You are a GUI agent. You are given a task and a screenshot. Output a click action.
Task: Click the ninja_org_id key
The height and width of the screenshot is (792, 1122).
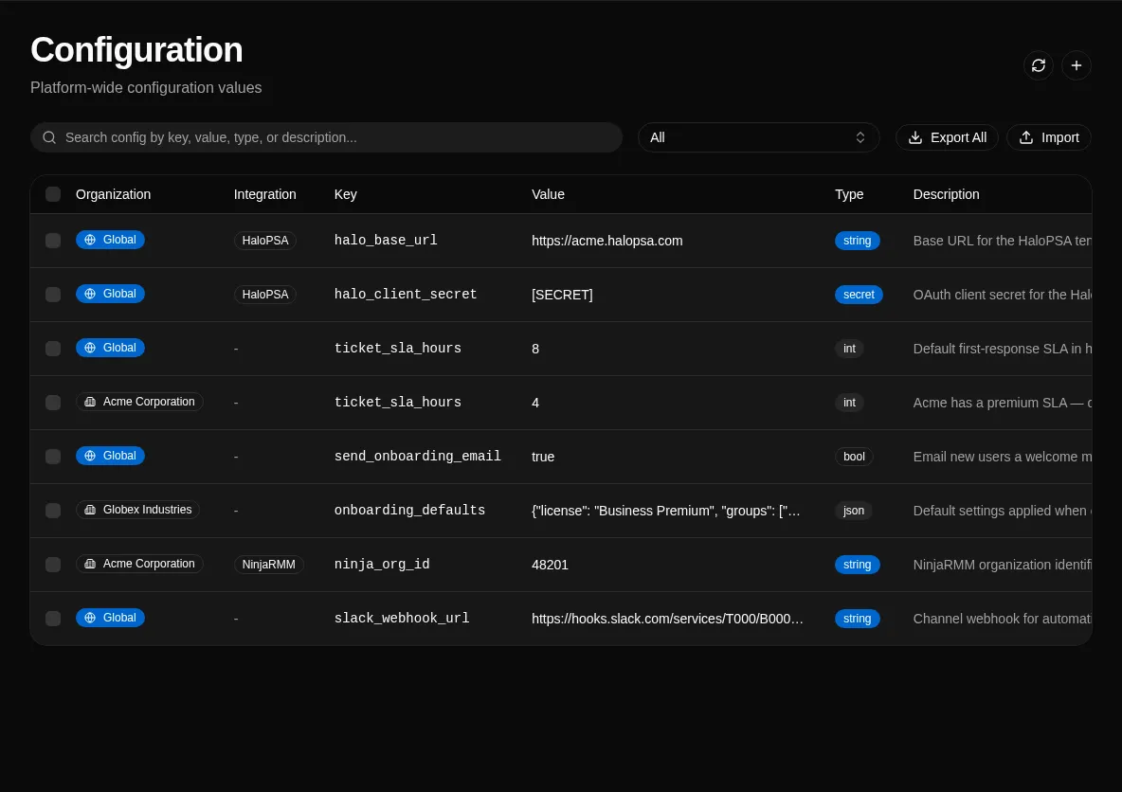coord(381,565)
